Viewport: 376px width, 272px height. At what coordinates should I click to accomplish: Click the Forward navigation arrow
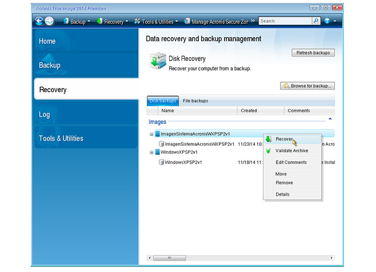(x=49, y=21)
